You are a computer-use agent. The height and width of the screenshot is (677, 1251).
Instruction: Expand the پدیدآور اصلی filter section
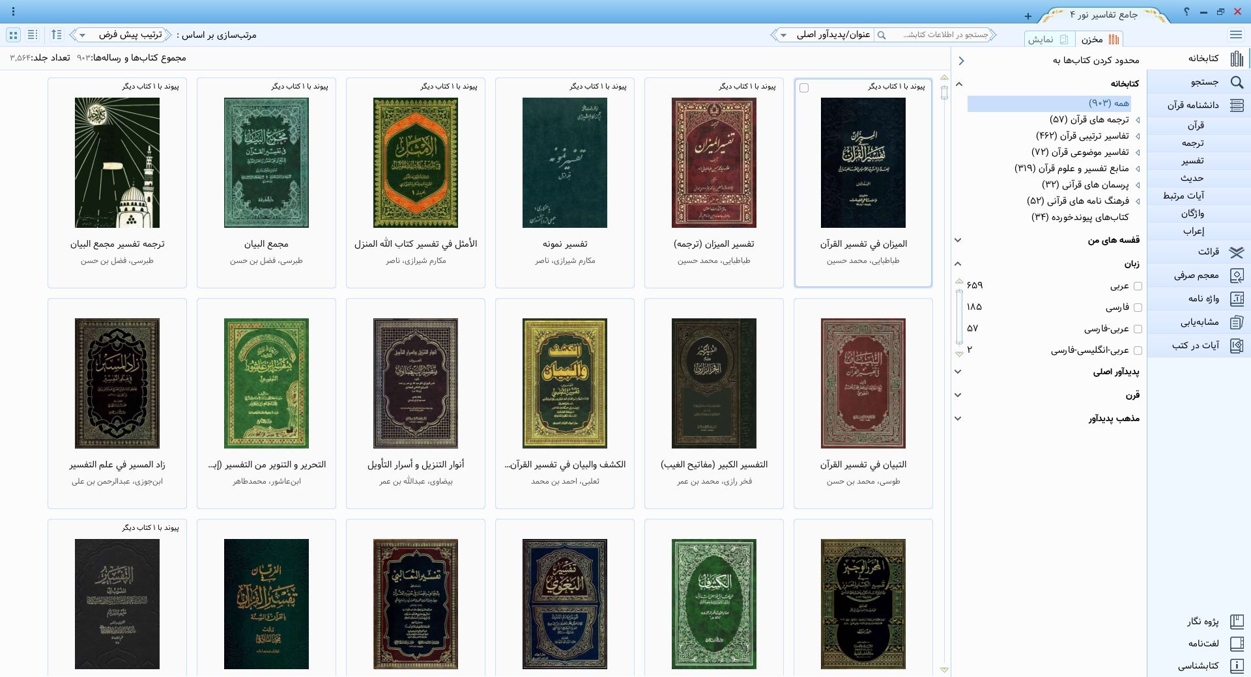[x=958, y=372]
